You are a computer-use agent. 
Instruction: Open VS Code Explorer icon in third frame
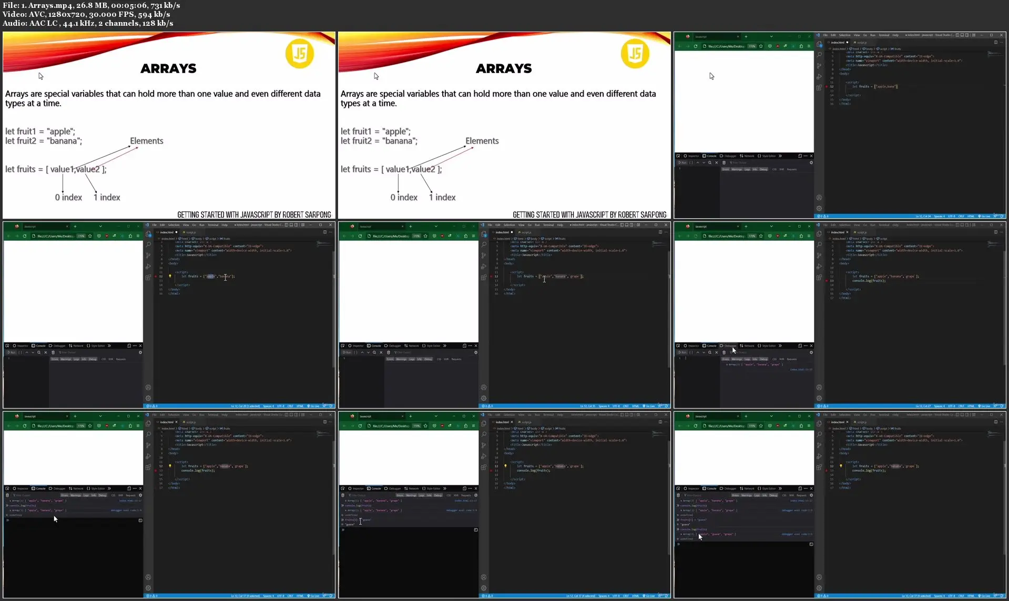coord(819,44)
